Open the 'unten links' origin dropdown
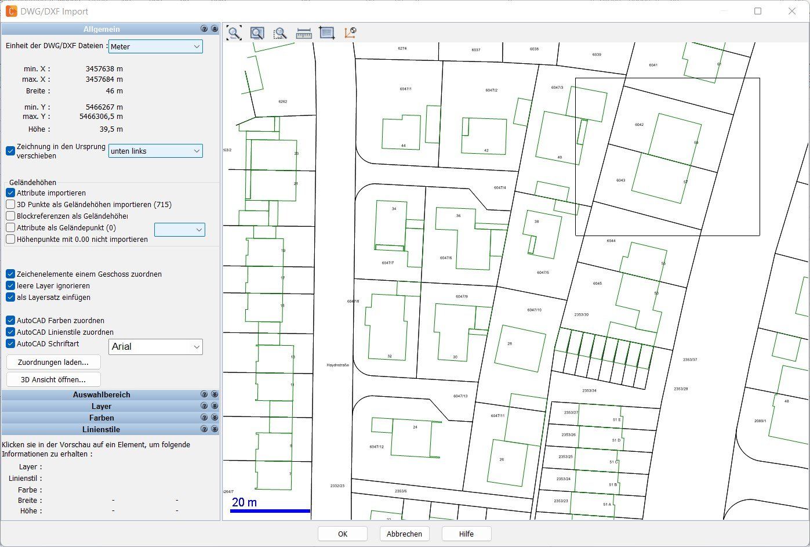The width and height of the screenshot is (810, 547). coord(155,151)
